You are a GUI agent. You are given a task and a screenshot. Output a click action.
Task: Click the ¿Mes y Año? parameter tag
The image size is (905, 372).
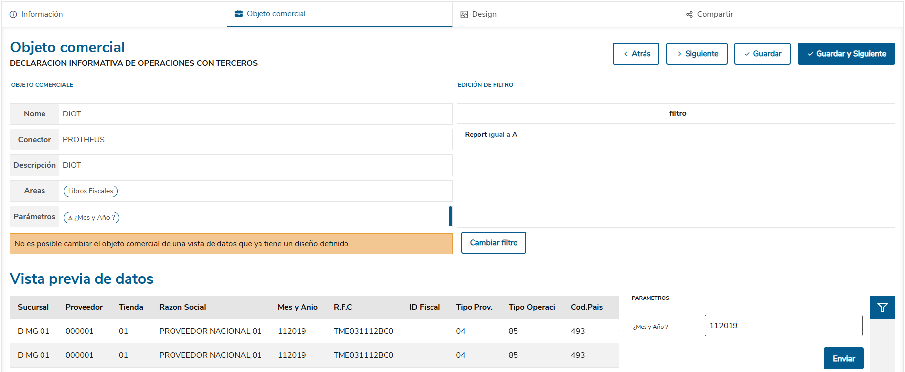91,218
